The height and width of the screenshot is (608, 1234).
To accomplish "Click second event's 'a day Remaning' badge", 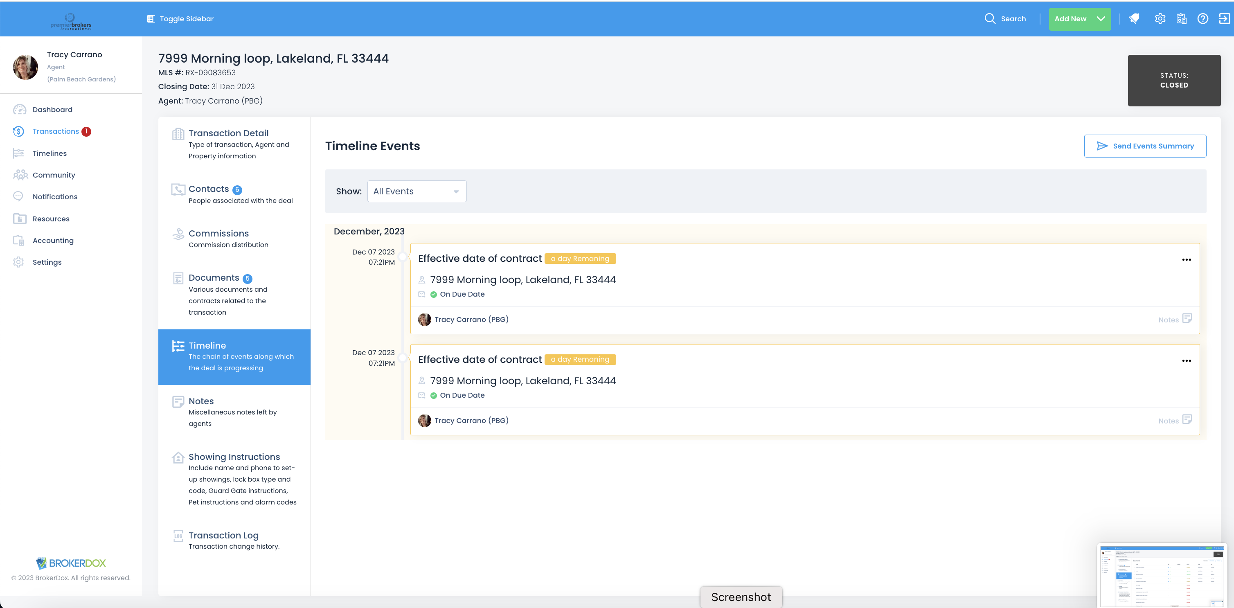I will 580,360.
